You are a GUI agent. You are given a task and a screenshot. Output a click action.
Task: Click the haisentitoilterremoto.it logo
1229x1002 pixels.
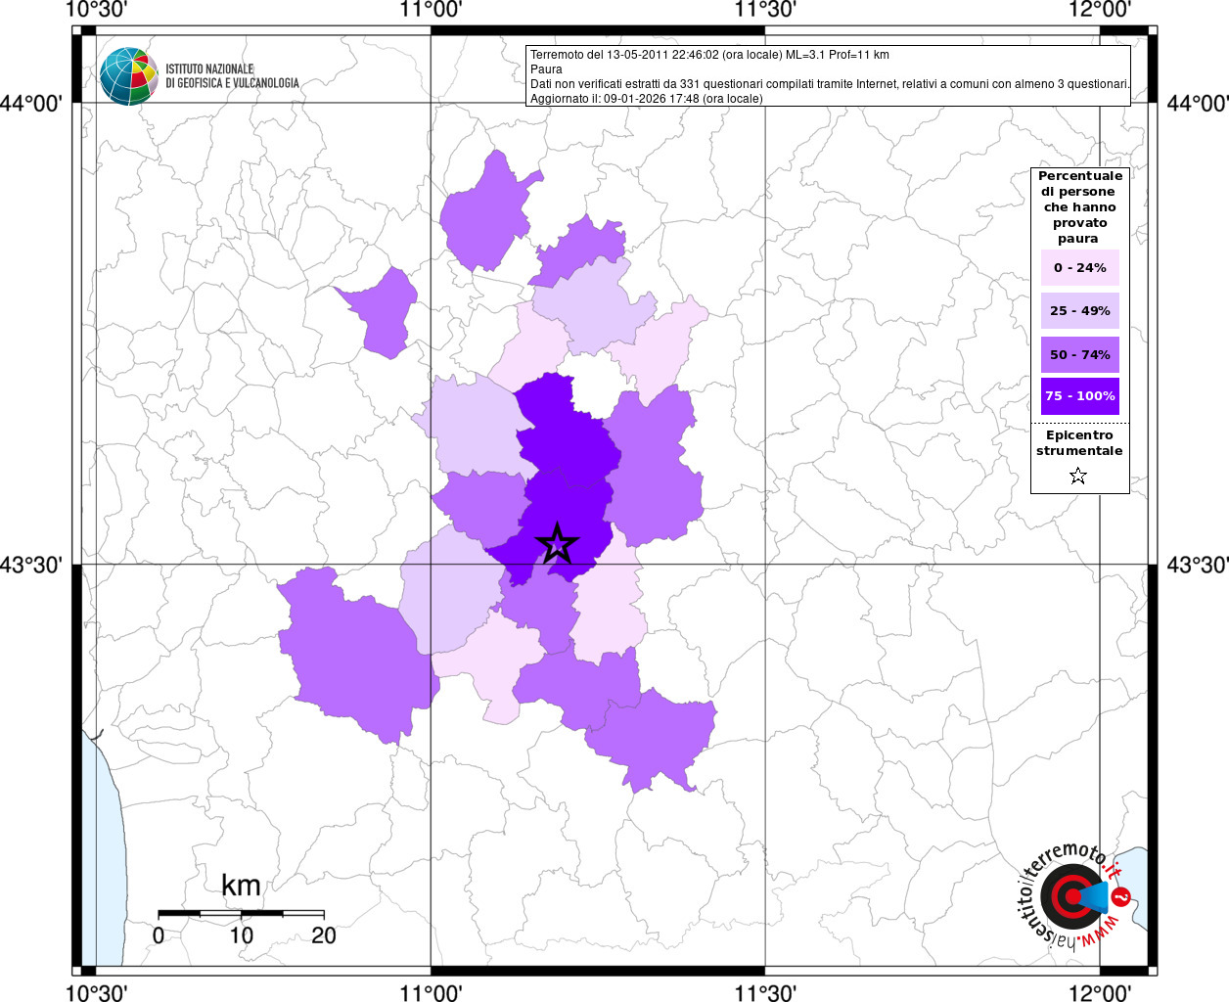pyautogui.click(x=1075, y=895)
